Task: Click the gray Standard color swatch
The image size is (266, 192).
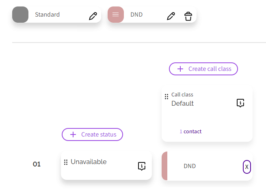Action: pos(20,15)
